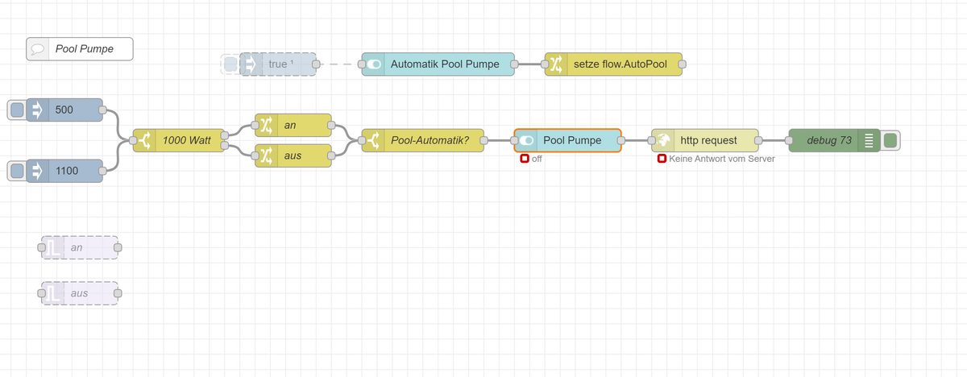Viewport: 967px width, 377px height.
Task: Click the 'Keine Antwort vom Server' status text
Action: [x=722, y=159]
